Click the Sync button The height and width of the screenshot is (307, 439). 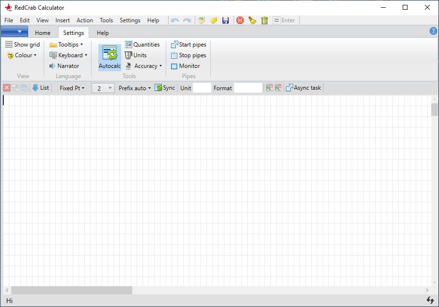click(165, 88)
